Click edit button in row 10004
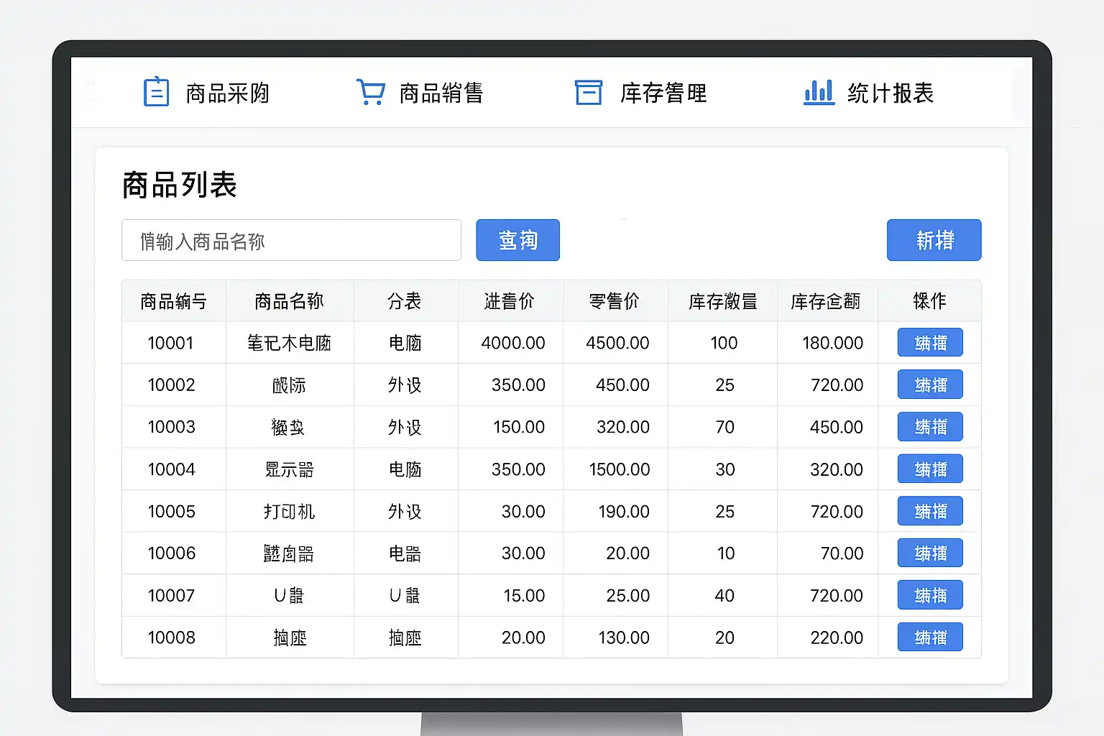Viewport: 1104px width, 736px height. point(930,469)
